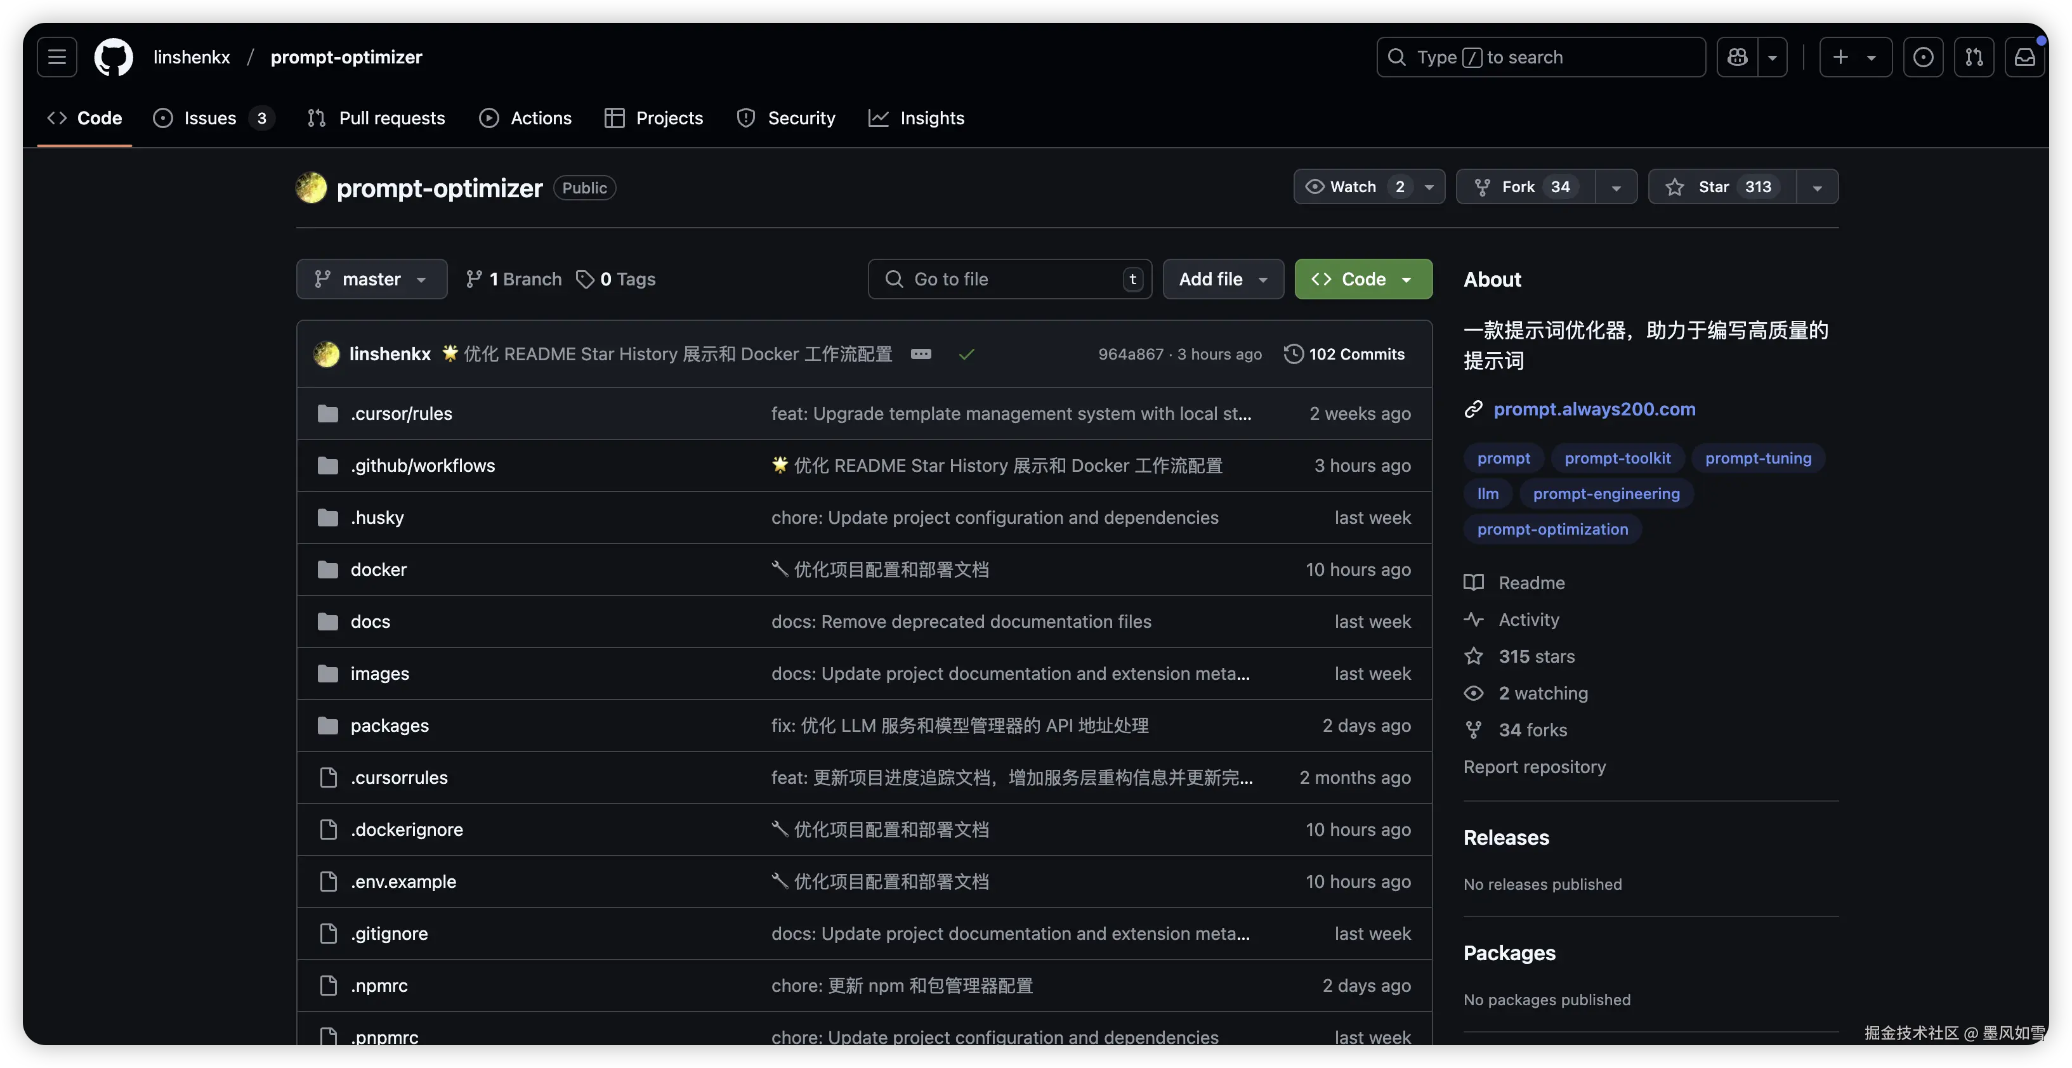Click the prompt-engineering topic tag

click(x=1606, y=494)
